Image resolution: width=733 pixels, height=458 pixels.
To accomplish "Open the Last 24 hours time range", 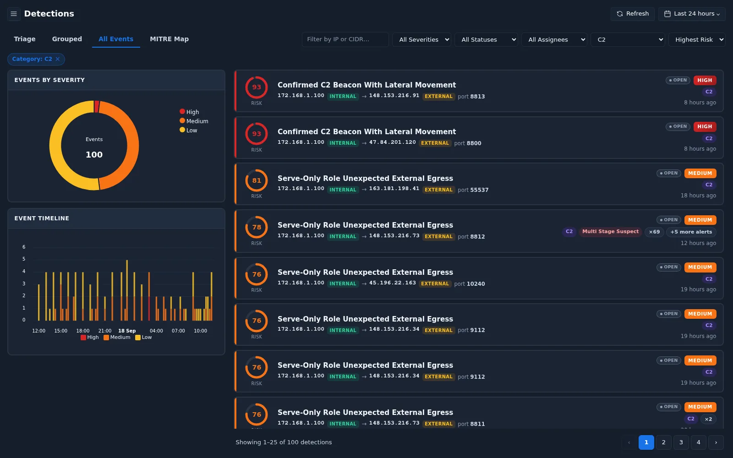I will [692, 14].
